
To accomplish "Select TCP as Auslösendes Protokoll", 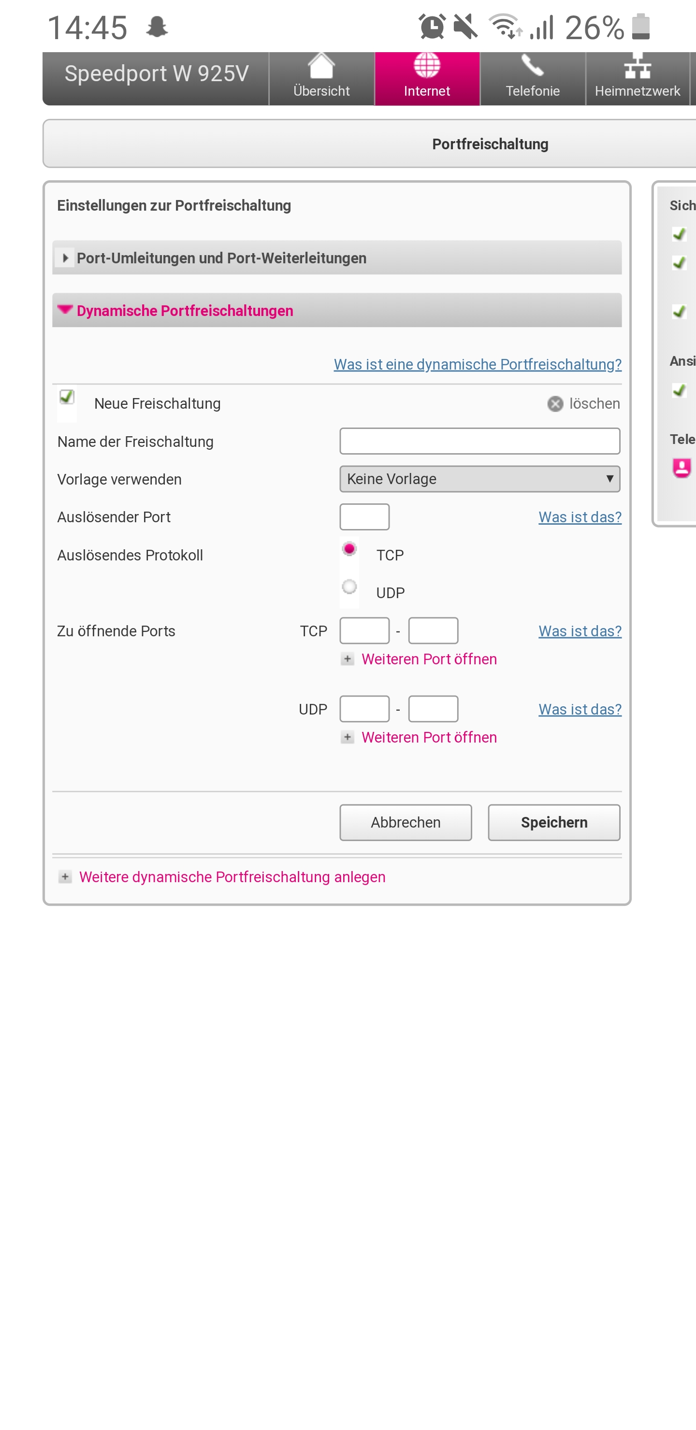I will tap(349, 549).
